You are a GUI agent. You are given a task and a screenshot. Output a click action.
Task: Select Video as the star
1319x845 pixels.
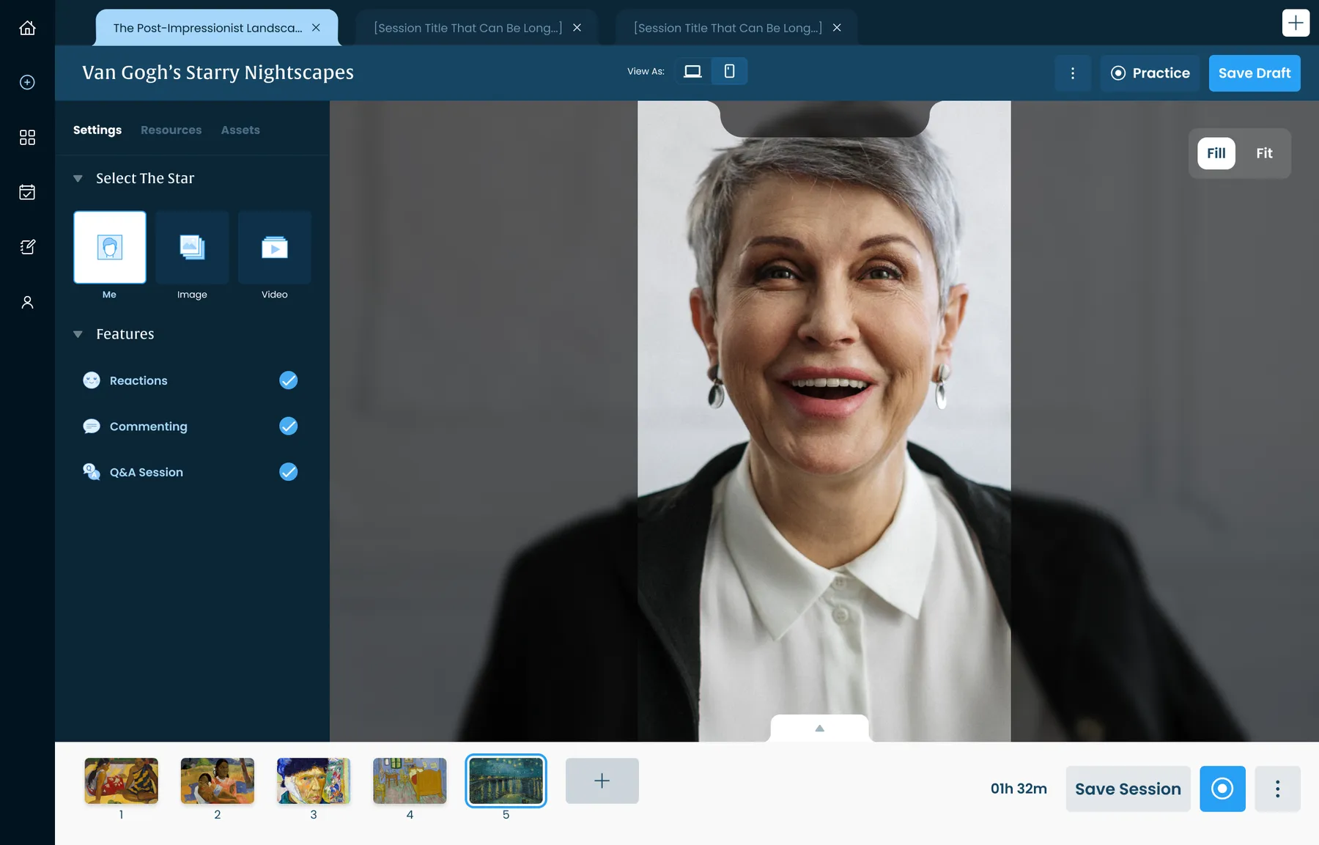pyautogui.click(x=275, y=247)
